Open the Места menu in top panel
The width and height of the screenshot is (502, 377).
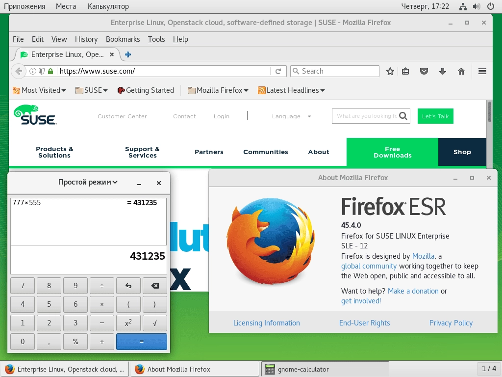click(x=66, y=6)
